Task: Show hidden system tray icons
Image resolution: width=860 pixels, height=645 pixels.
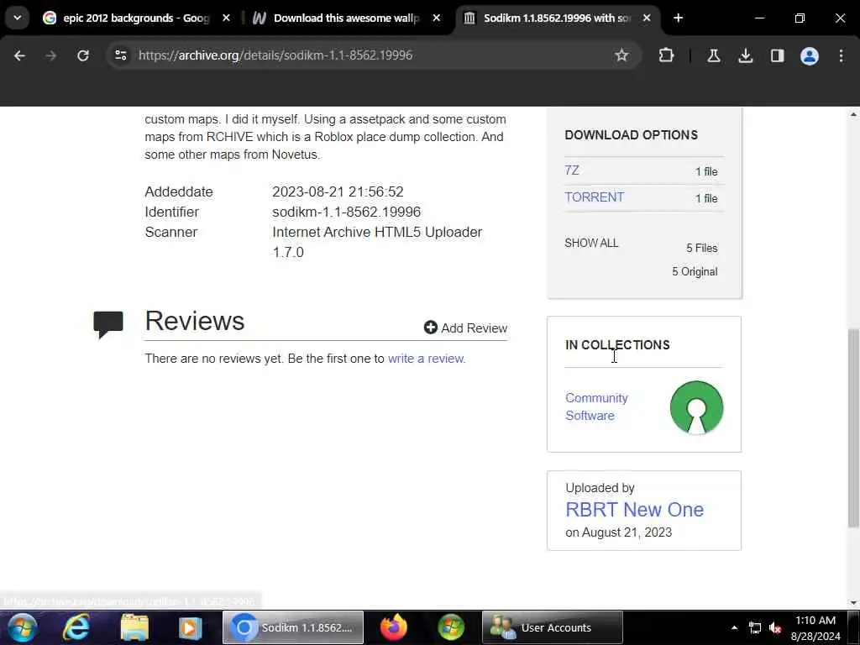Action: click(734, 628)
